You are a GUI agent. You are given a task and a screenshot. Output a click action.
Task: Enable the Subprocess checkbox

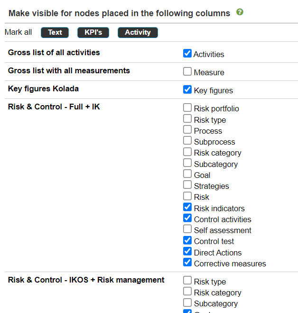tap(187, 140)
